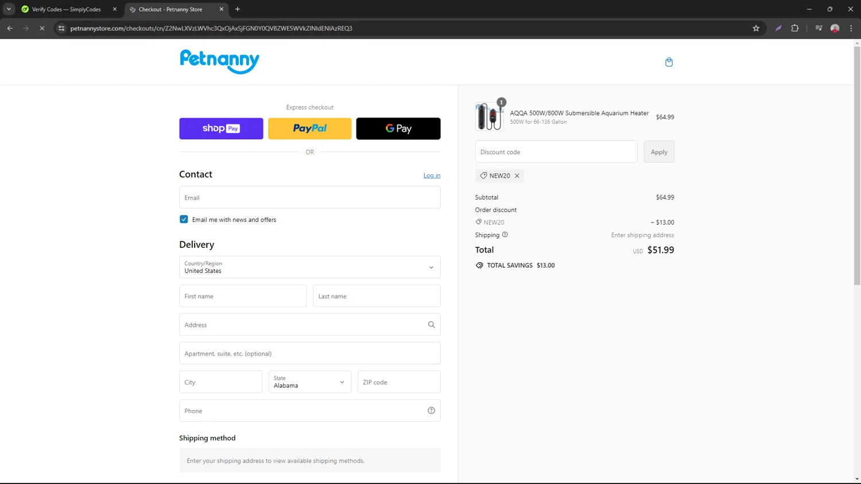Click the browser address bar URL

tap(211, 28)
